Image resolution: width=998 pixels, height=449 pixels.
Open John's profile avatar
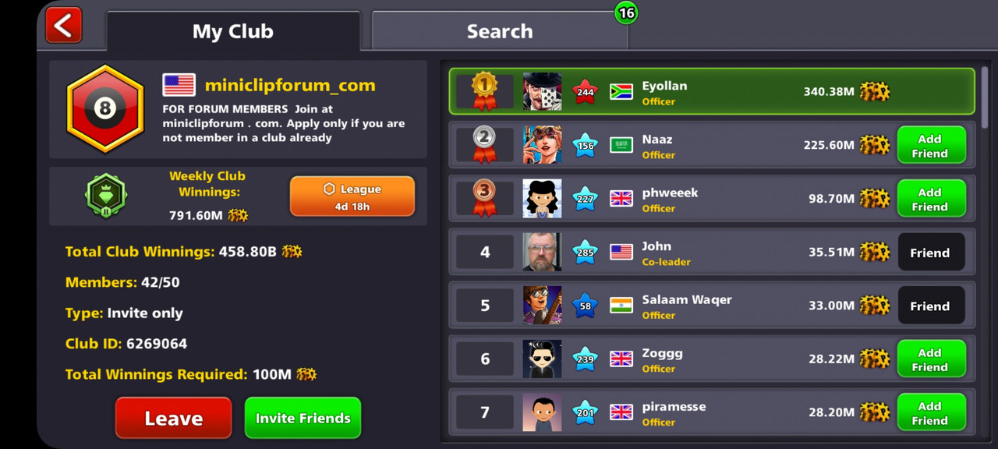tap(542, 252)
